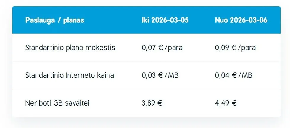Click the new price 0,09 €/para

(235, 48)
